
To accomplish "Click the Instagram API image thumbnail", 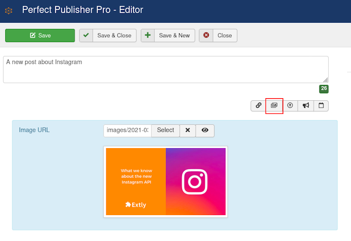I will point(166,181).
